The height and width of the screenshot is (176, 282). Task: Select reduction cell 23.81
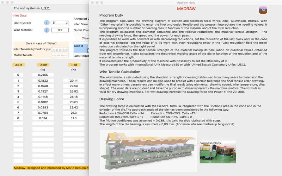click(74, 102)
